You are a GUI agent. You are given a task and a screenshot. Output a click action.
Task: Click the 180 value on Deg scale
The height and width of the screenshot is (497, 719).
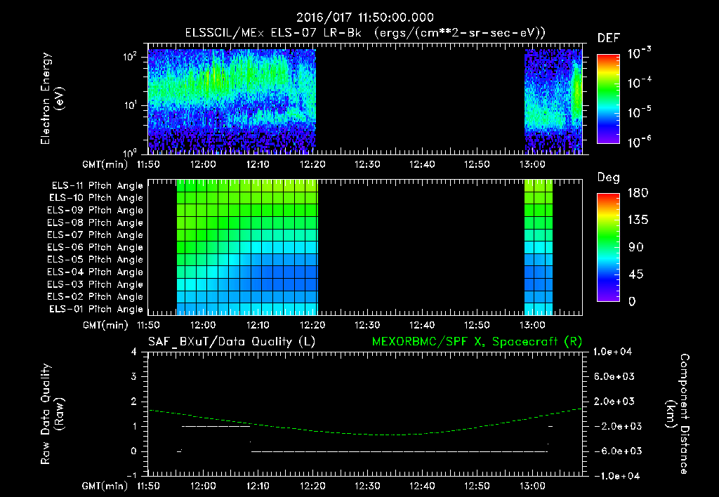tap(638, 193)
